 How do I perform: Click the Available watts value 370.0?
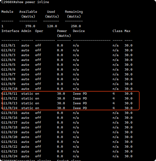click(30, 26)
